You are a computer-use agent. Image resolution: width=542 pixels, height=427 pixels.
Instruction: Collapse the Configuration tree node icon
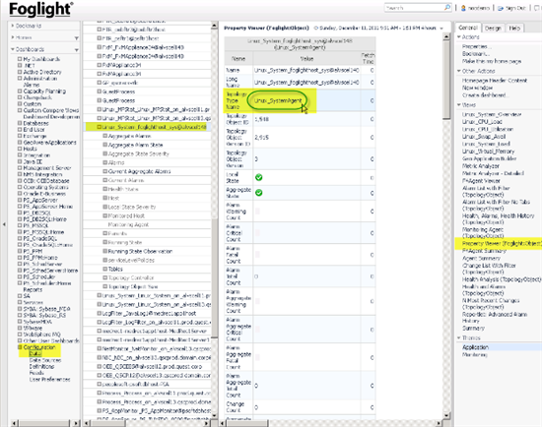20,347
